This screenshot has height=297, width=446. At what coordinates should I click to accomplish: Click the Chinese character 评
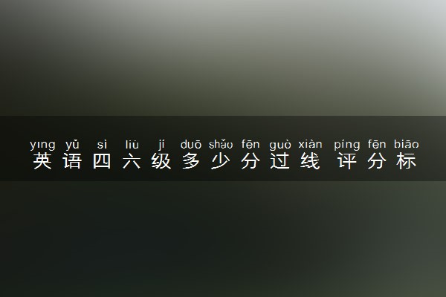pyautogui.click(x=347, y=161)
